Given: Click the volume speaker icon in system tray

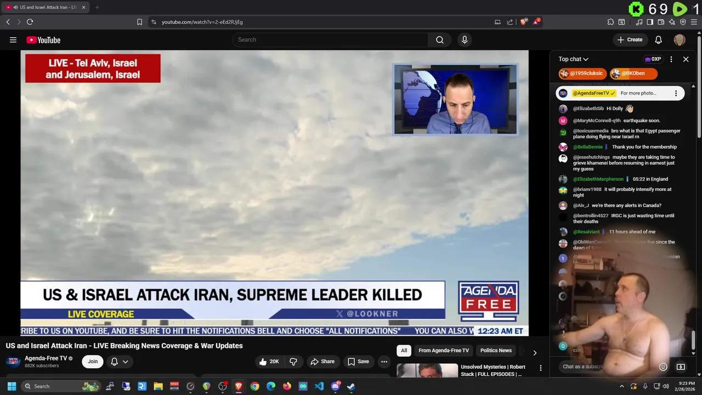Looking at the screenshot, I should click(666, 386).
